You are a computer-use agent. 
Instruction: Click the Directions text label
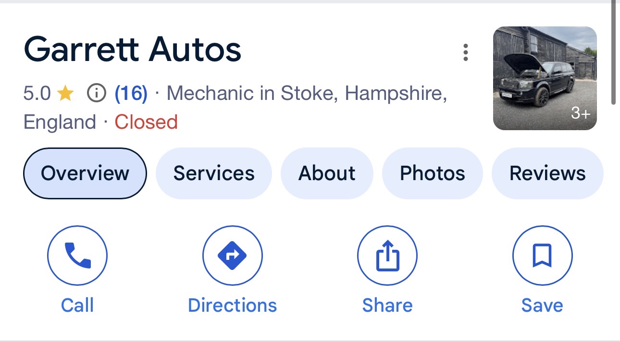(x=232, y=305)
